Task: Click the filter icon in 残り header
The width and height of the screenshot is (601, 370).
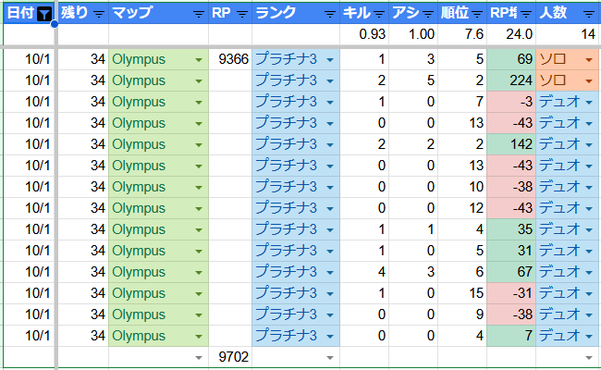Action: click(99, 14)
